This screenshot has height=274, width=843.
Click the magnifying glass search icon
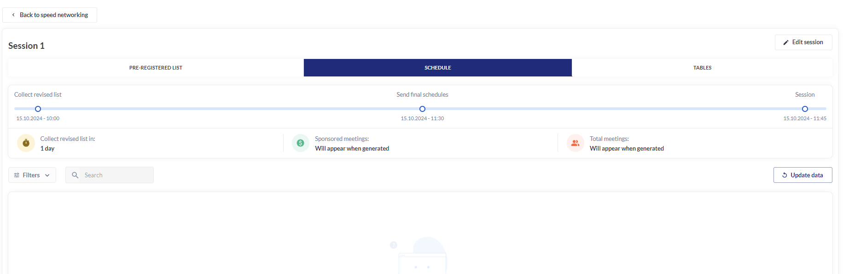click(75, 175)
